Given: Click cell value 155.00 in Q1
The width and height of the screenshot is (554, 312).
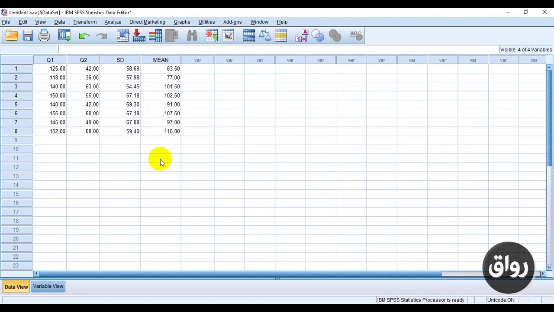Looking at the screenshot, I should [x=50, y=114].
